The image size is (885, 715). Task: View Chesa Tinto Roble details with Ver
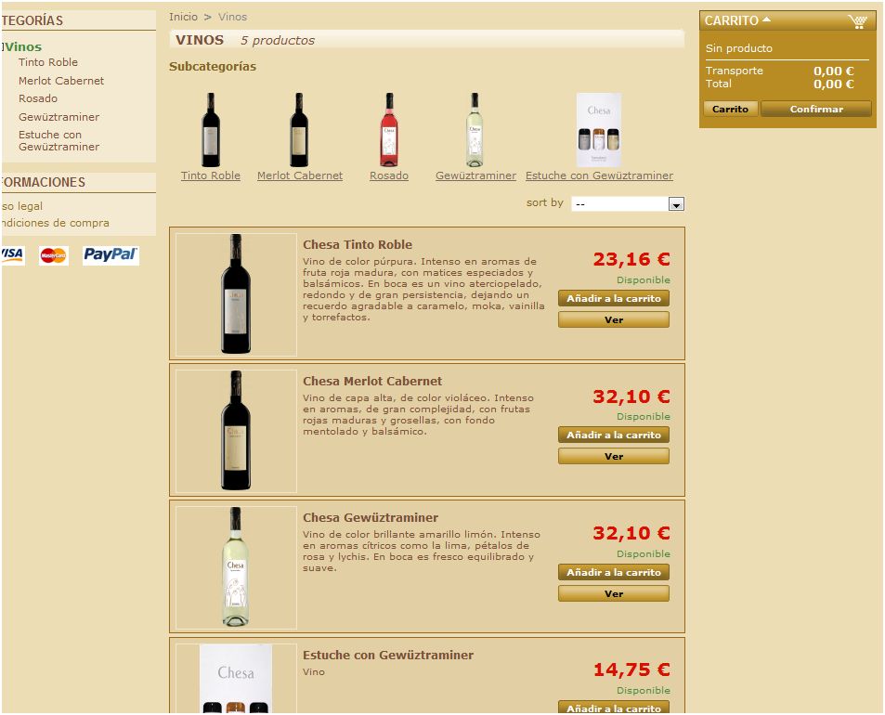tap(614, 320)
